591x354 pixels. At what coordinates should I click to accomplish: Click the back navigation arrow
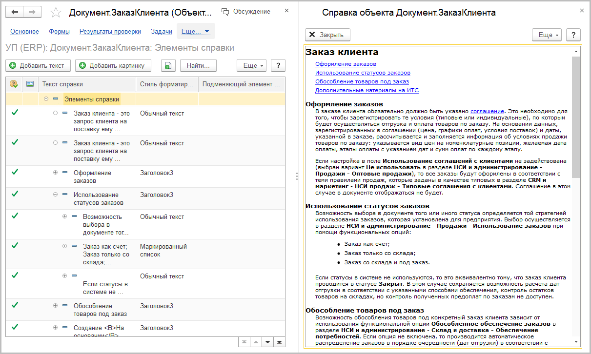(x=15, y=12)
